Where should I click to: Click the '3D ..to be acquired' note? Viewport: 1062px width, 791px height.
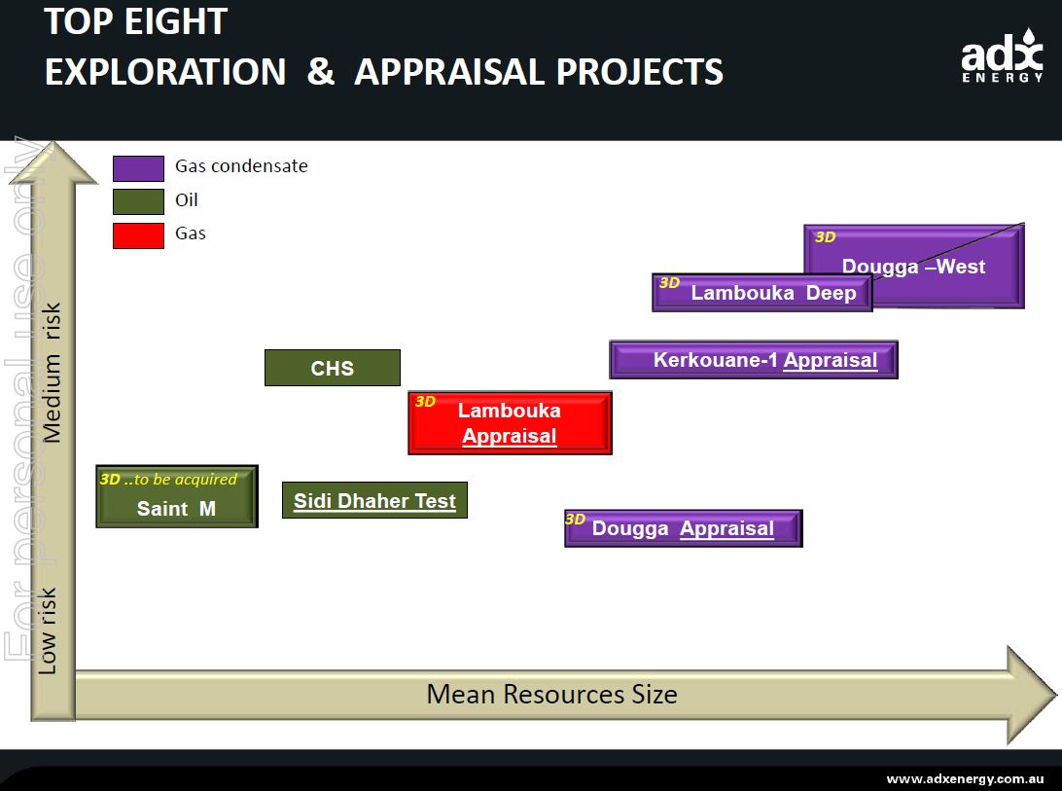[168, 480]
